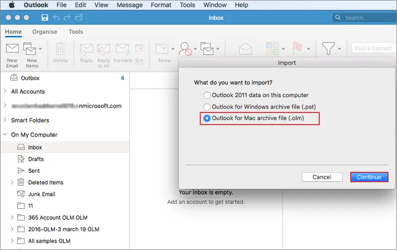Open the Outlook application menu
397x250 pixels.
(36, 5)
